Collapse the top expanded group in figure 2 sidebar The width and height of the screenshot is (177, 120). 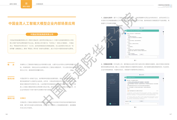[x=113, y=78]
